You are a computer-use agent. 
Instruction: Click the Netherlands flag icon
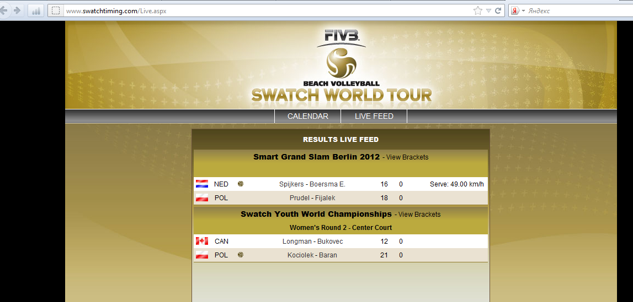[202, 184]
